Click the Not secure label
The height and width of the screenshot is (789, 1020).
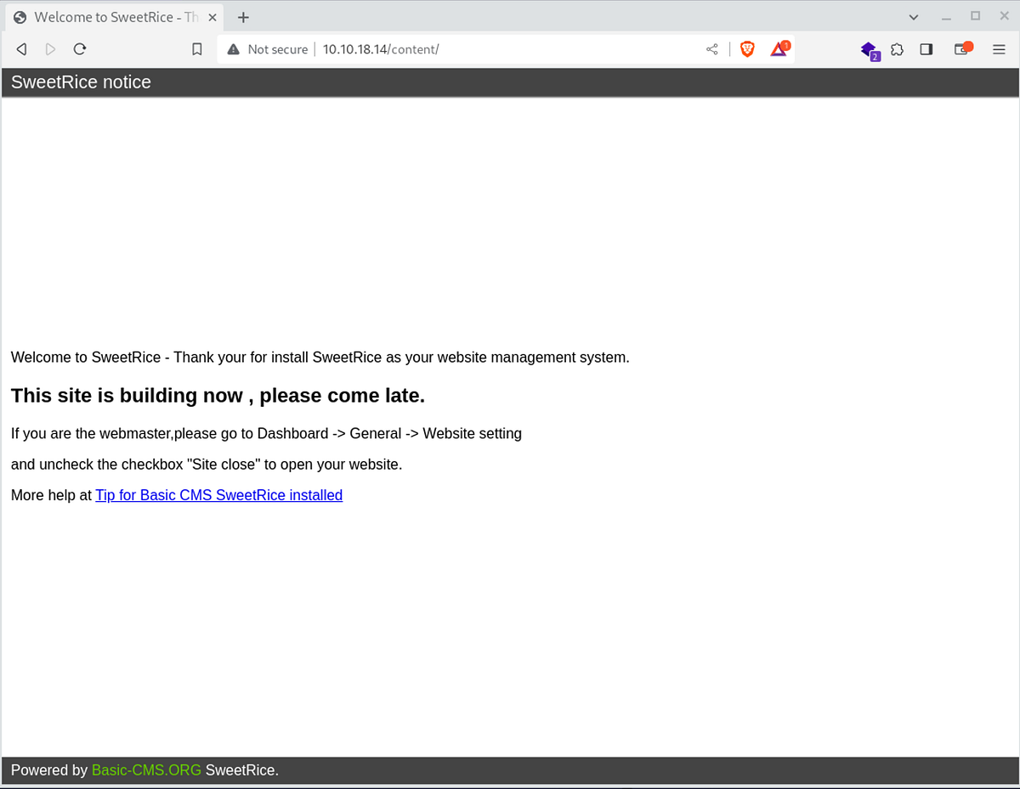(278, 49)
